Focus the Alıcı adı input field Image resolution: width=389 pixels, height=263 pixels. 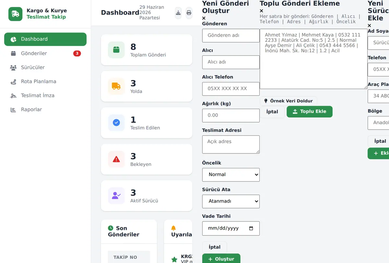point(231,62)
